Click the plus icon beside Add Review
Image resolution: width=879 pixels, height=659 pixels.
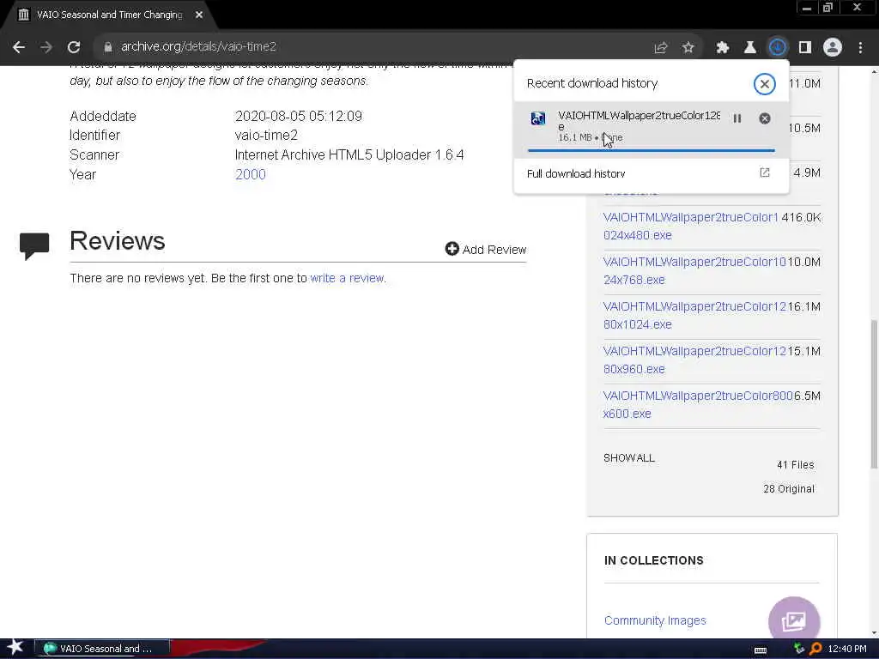[x=452, y=249]
